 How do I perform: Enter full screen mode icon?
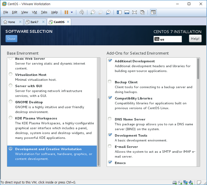tap(134, 12)
